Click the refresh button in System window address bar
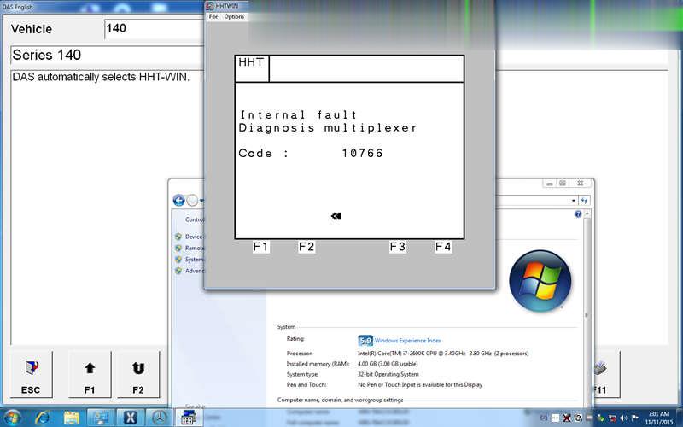Viewport: 683px width, 427px height. click(x=584, y=201)
